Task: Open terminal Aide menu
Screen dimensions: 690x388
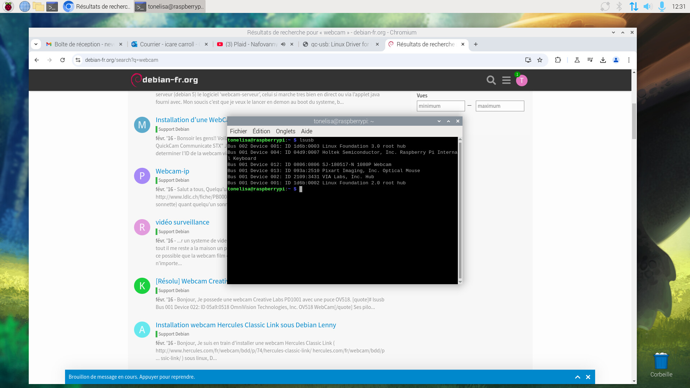Action: tap(307, 131)
